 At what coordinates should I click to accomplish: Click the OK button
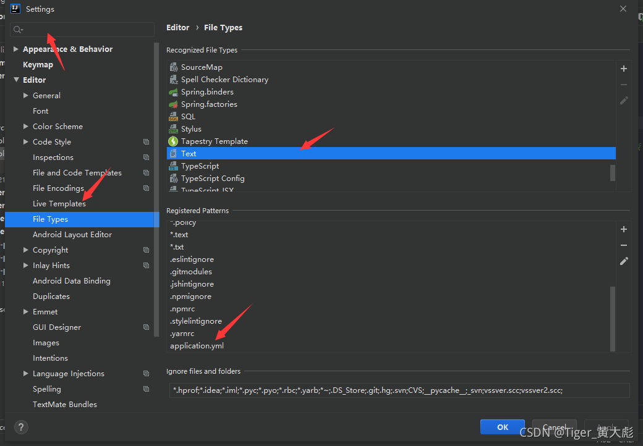click(502, 427)
